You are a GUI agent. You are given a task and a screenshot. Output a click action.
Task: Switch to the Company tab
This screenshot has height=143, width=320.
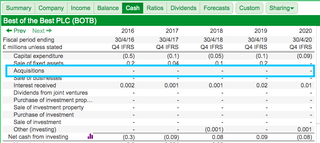(x=51, y=8)
